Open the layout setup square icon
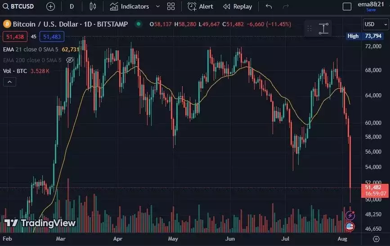Image resolution: width=390 pixels, height=246 pixels. click(x=347, y=6)
